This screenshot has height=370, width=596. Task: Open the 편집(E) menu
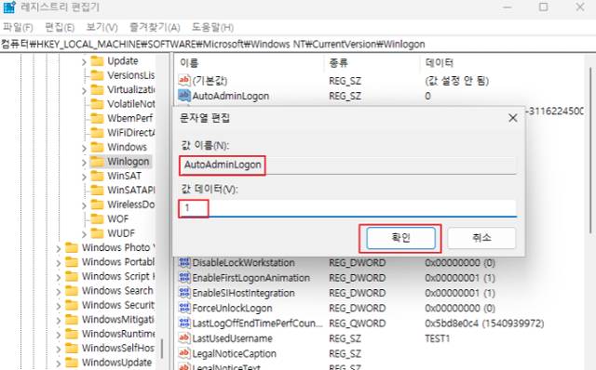pos(60,27)
